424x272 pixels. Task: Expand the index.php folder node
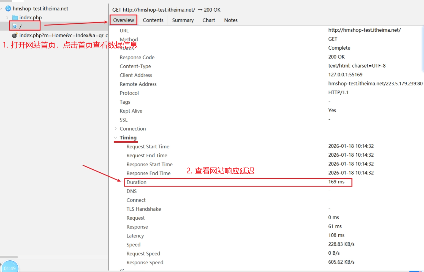(x=7, y=18)
